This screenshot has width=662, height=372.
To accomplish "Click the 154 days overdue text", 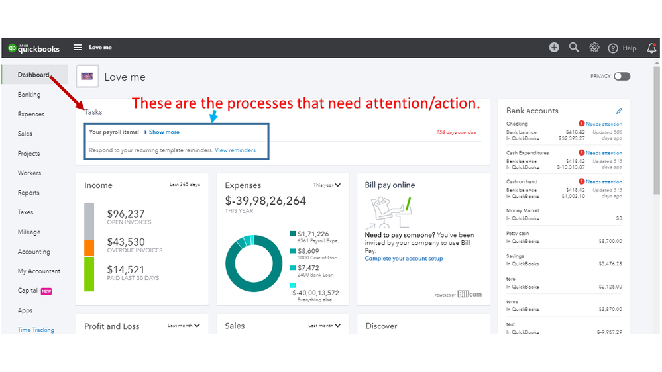I will pyautogui.click(x=457, y=132).
